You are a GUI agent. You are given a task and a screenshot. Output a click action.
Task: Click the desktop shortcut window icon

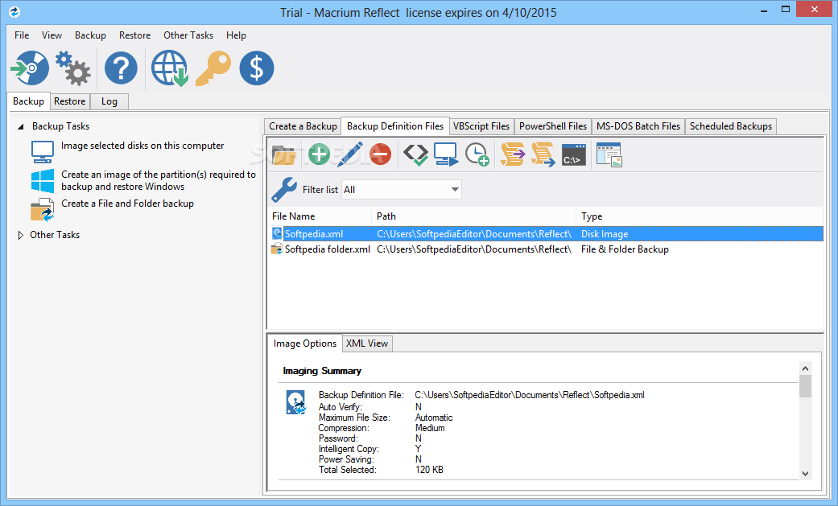tap(609, 155)
